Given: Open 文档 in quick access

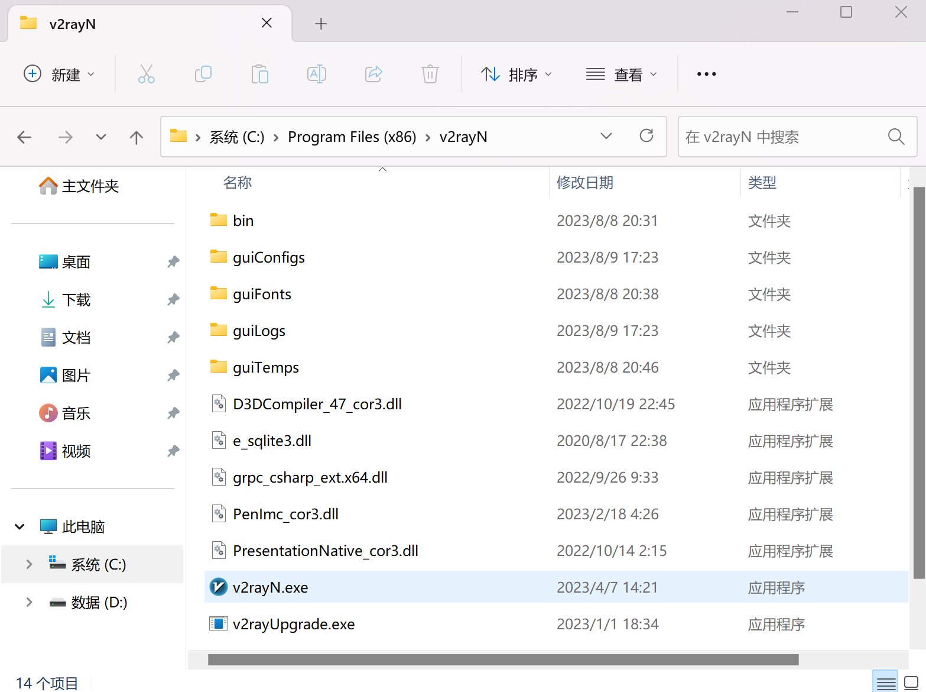Looking at the screenshot, I should pos(65,337).
